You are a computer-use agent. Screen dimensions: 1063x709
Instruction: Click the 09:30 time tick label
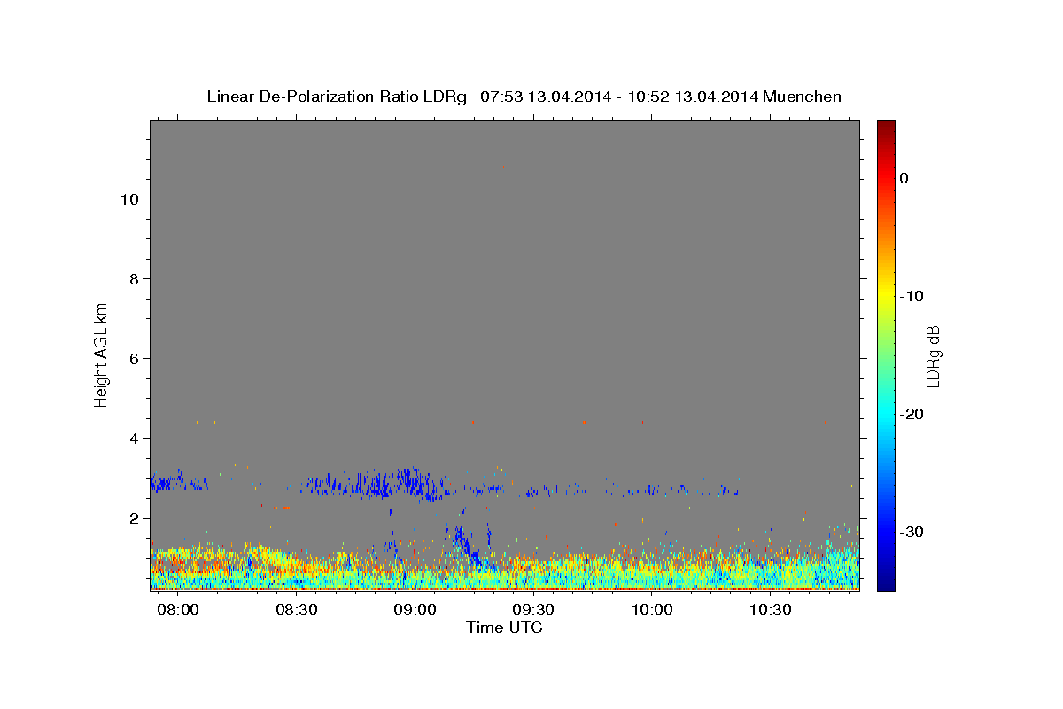click(534, 611)
